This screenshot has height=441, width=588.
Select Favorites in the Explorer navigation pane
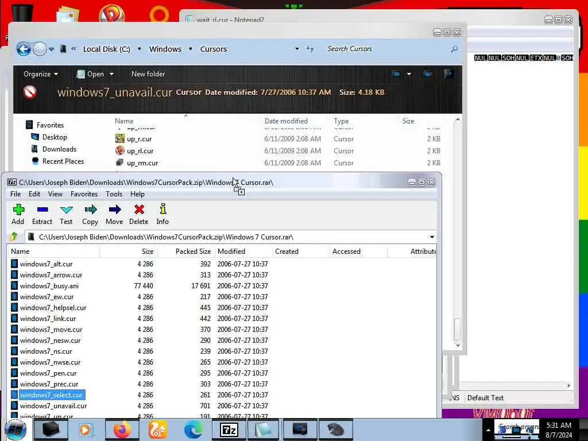click(x=44, y=125)
